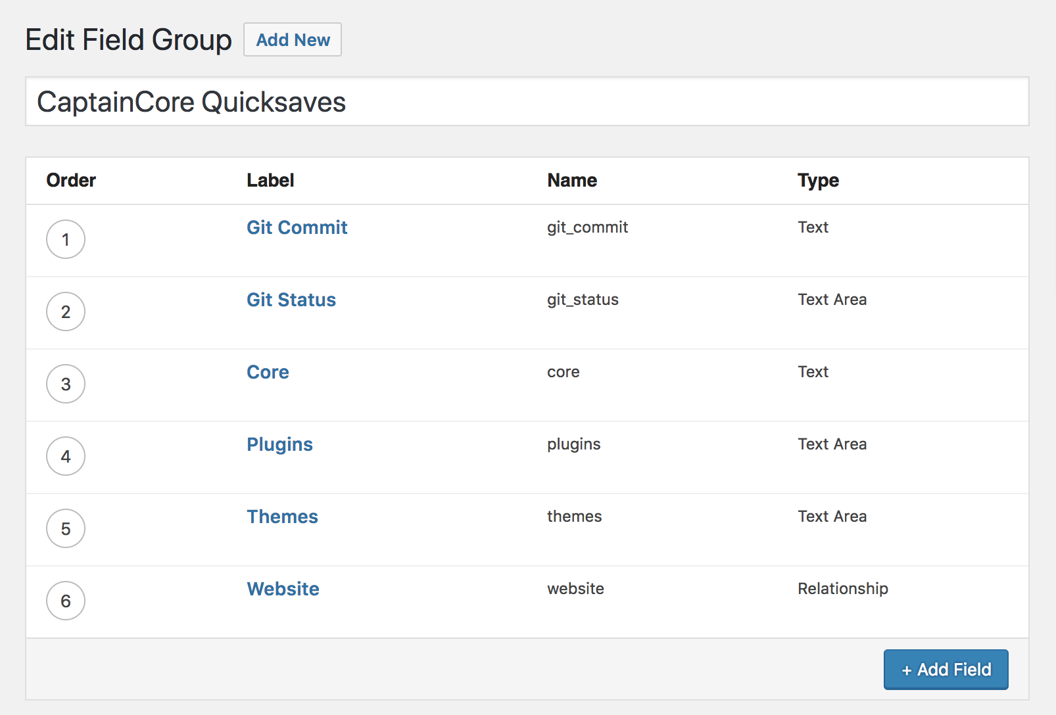Click the Relationship type cell
The width and height of the screenshot is (1056, 715).
(843, 589)
